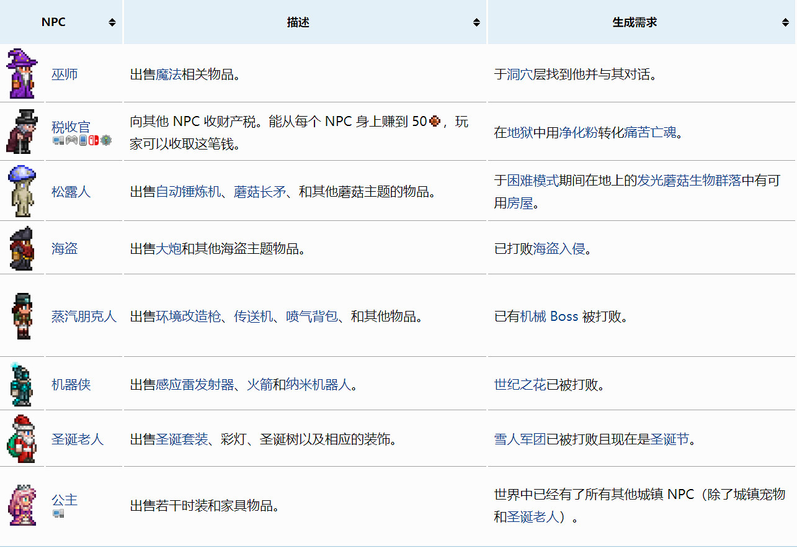Screen dimensions: 797x548
Task: Click the Santa Claus NPC sprite
Action: (22, 439)
